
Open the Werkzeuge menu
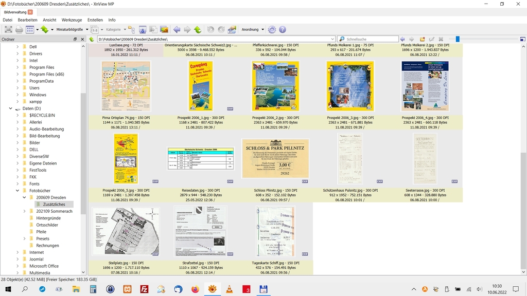(72, 20)
